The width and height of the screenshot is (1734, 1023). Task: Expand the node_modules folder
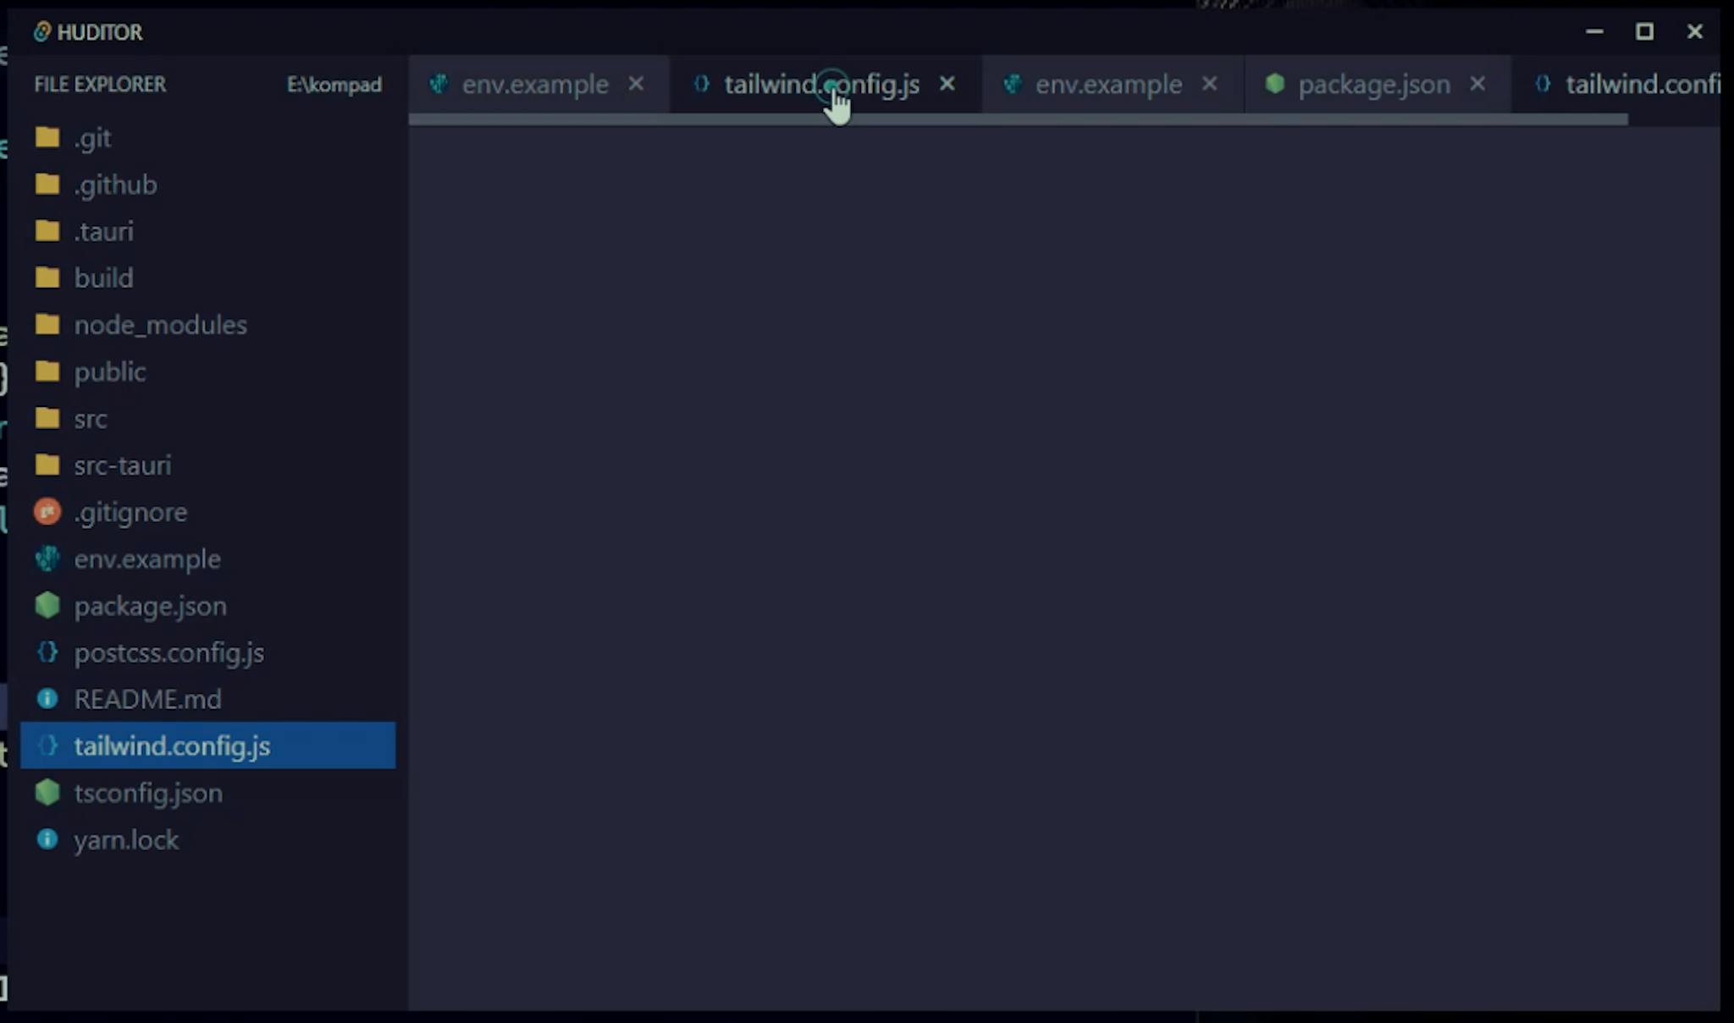159,325
